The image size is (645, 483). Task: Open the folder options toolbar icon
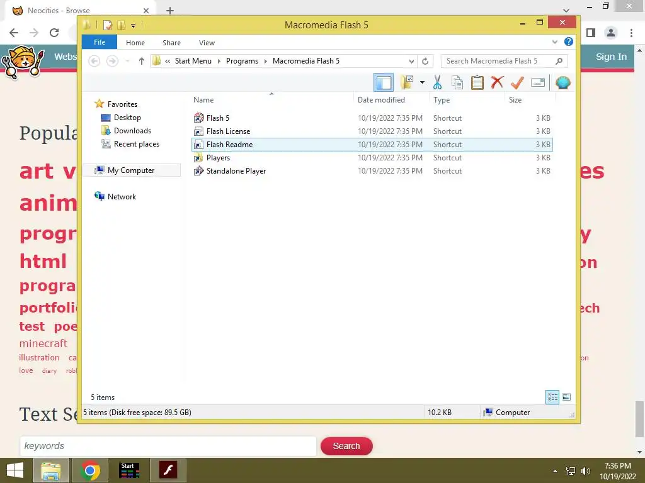(407, 82)
